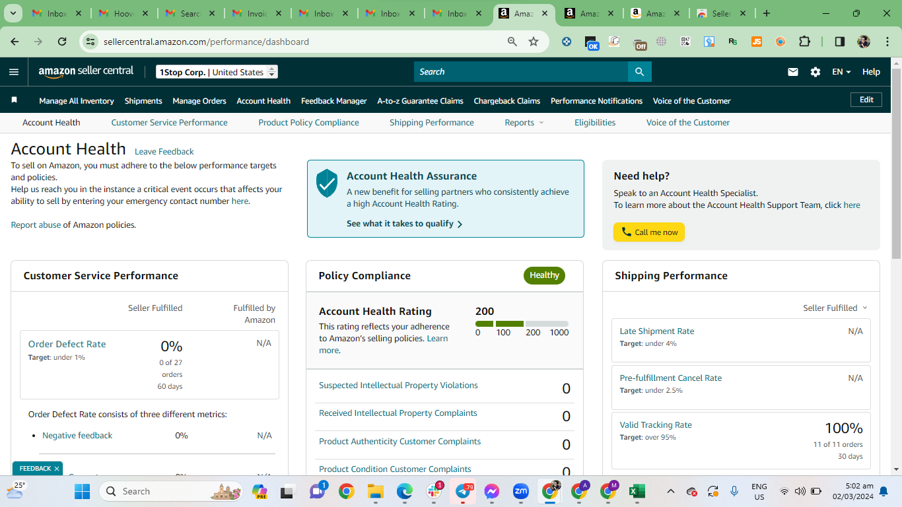The image size is (902, 507).
Task: Open A-to-z Guarantee Claims menu item
Action: [x=421, y=101]
